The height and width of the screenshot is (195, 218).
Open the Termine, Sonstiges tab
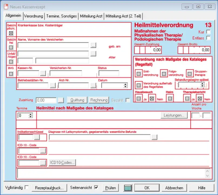point(61,16)
